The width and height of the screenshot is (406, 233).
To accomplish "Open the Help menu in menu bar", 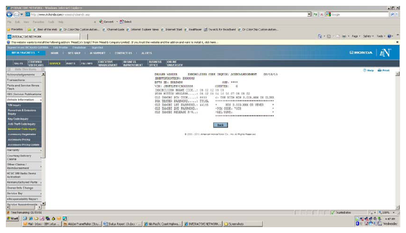I will (x=60, y=22).
